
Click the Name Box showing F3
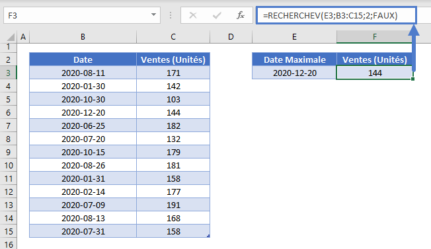point(81,15)
